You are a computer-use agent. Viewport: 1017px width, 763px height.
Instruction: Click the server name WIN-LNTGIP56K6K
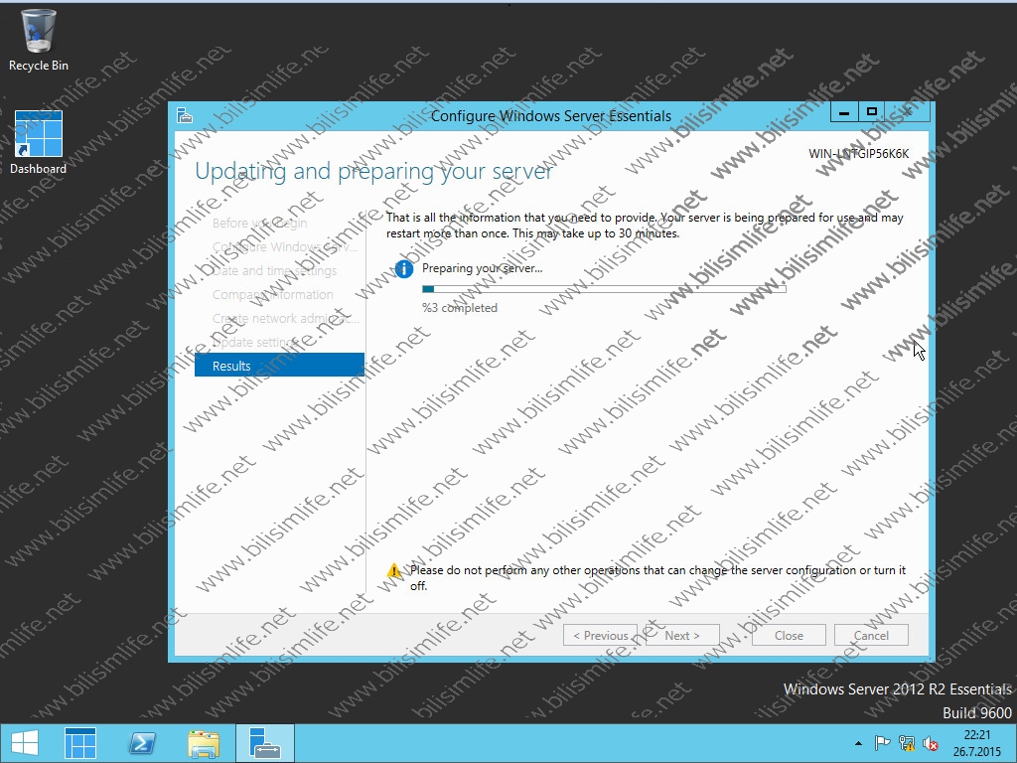(859, 154)
